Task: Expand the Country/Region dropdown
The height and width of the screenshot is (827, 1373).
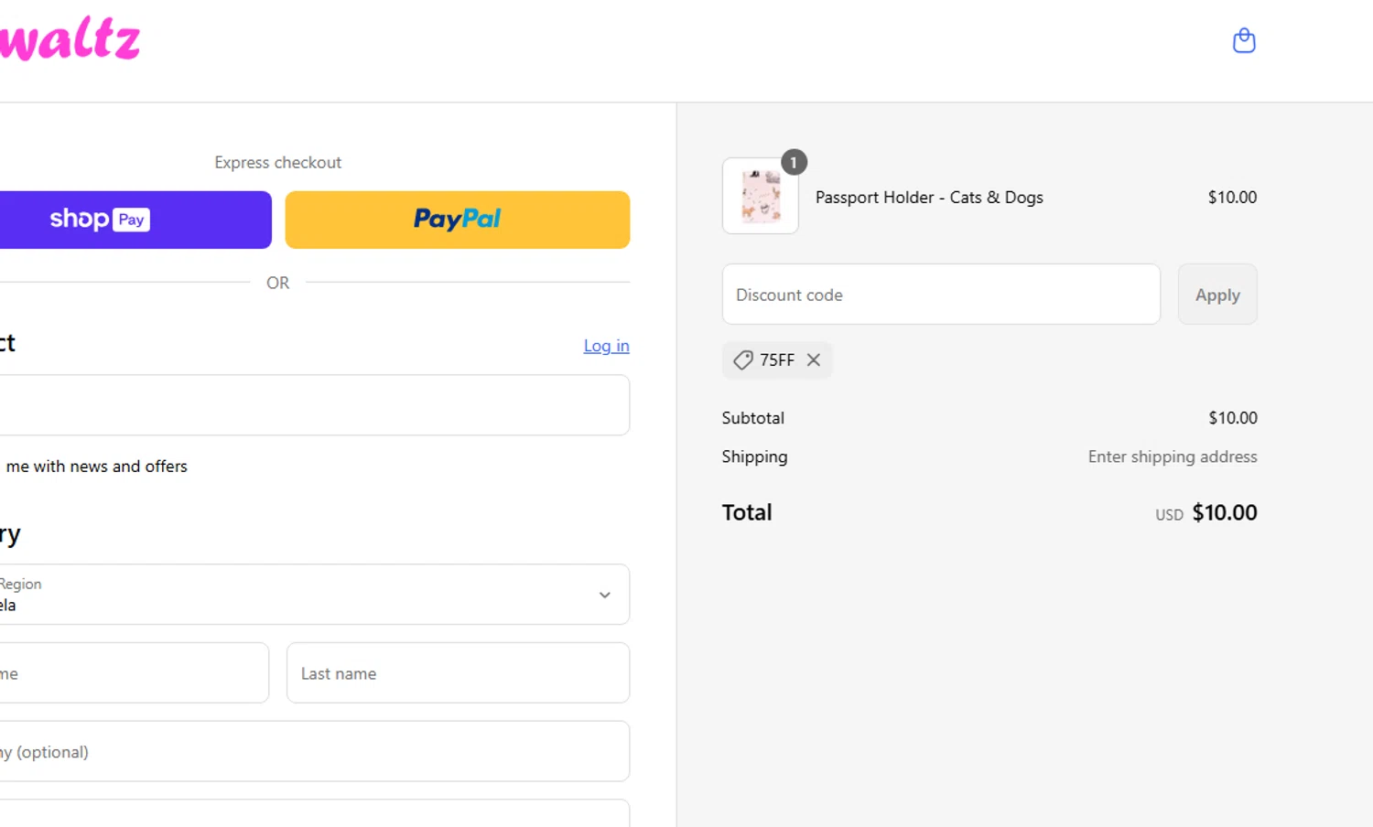Action: [311, 595]
